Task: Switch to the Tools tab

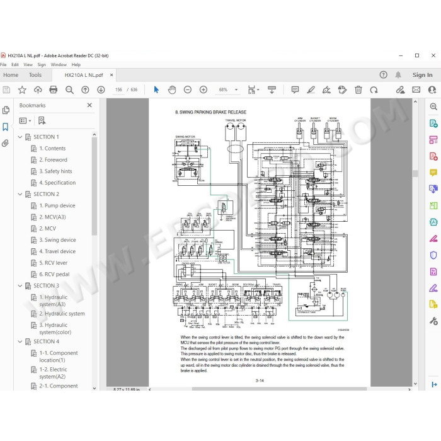Action: [x=35, y=75]
